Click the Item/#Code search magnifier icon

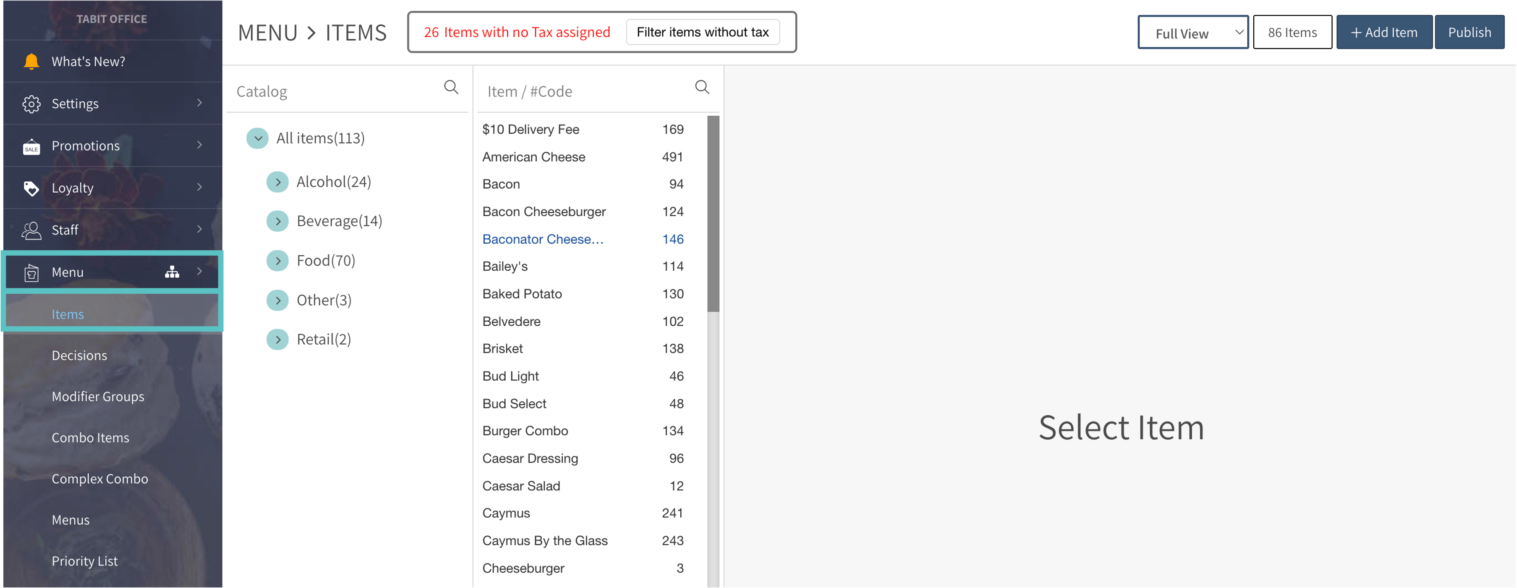(x=702, y=87)
